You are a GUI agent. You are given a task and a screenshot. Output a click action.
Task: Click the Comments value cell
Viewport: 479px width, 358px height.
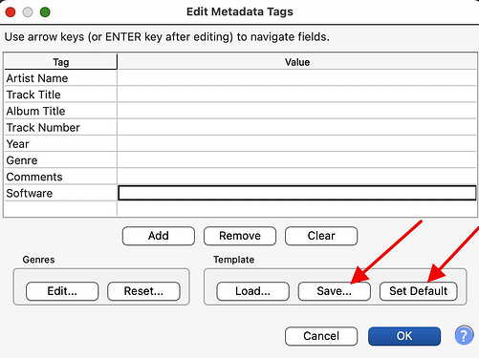pyautogui.click(x=297, y=177)
